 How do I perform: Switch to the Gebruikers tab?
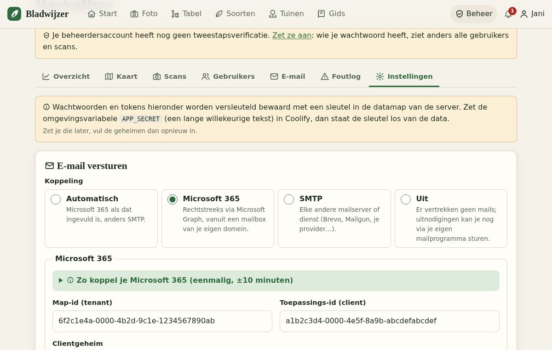pos(228,76)
